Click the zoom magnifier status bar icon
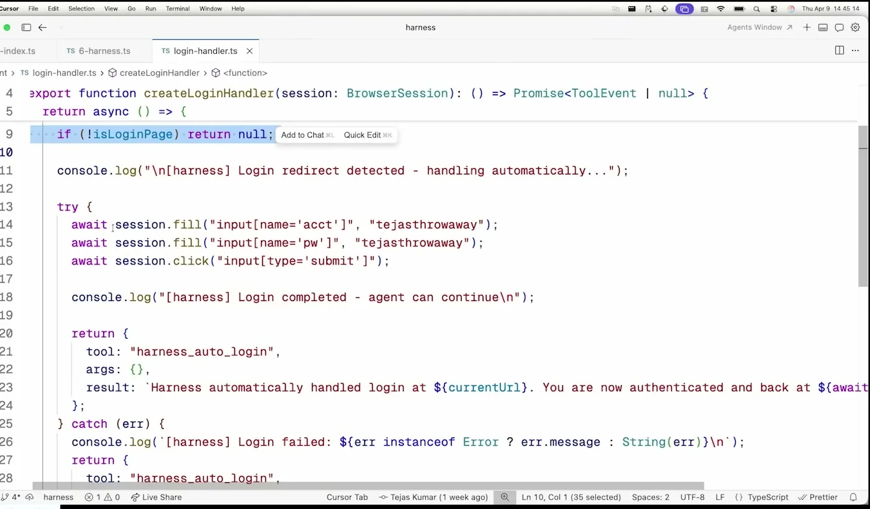The image size is (870, 509). pyautogui.click(x=505, y=497)
